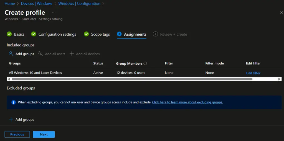Open the learn more about excluding groups link

coord(187,102)
